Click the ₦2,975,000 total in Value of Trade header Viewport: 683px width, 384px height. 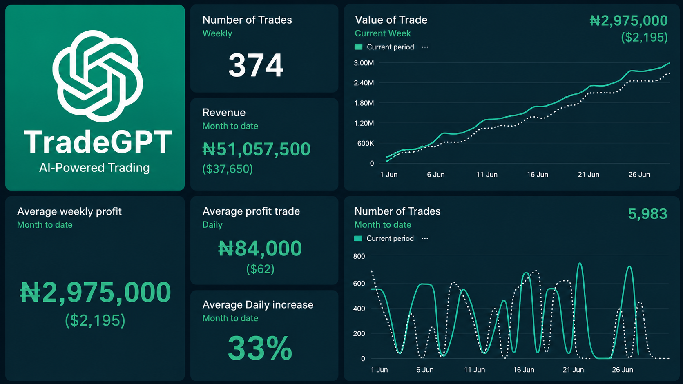click(x=629, y=20)
